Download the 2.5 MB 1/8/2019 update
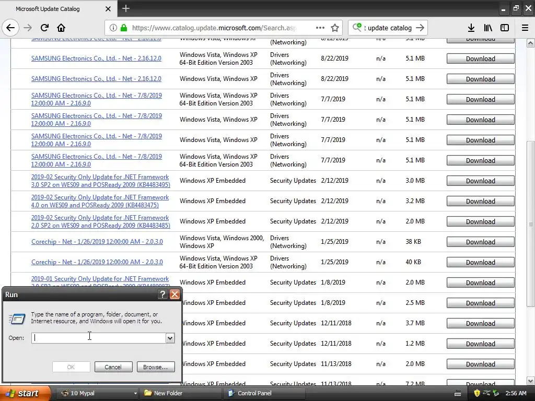Image resolution: width=535 pixels, height=401 pixels. click(x=481, y=303)
